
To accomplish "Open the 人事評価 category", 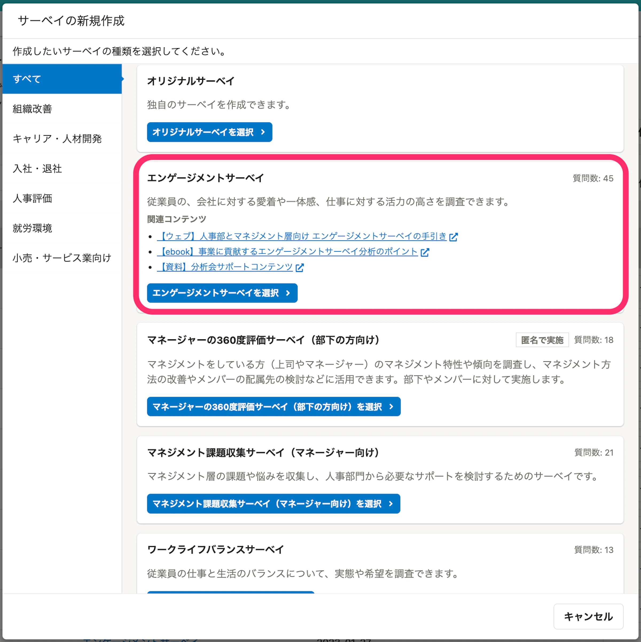I will 62,199.
